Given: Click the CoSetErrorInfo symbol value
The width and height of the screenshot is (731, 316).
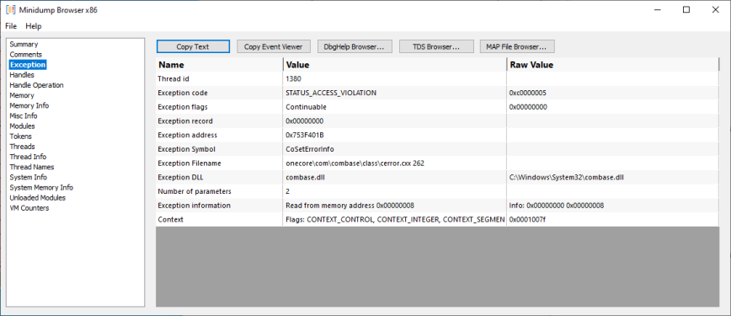Looking at the screenshot, I should pyautogui.click(x=310, y=149).
